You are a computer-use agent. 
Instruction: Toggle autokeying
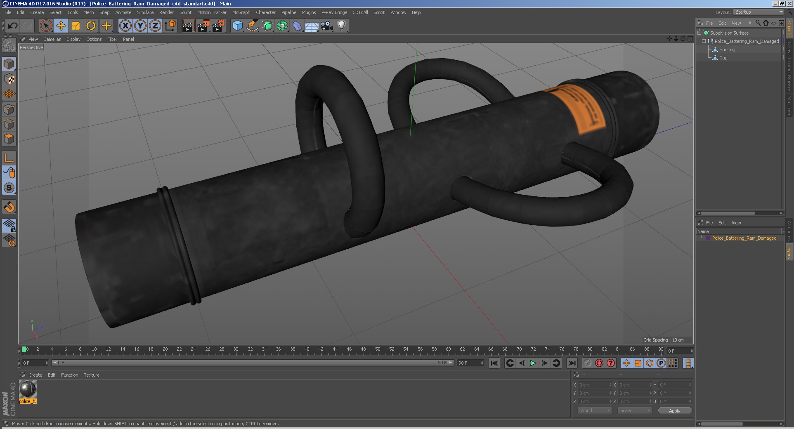[599, 363]
